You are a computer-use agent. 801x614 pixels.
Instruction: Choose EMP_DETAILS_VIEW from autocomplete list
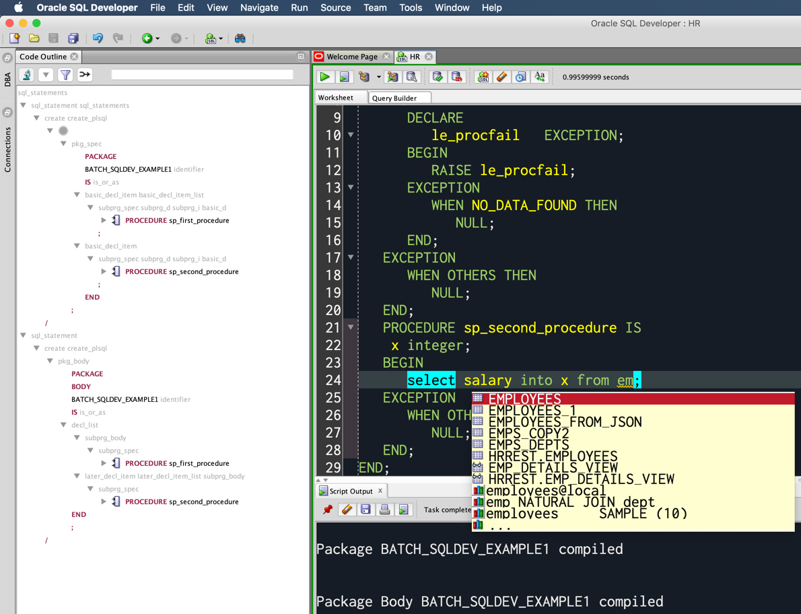[633, 467]
